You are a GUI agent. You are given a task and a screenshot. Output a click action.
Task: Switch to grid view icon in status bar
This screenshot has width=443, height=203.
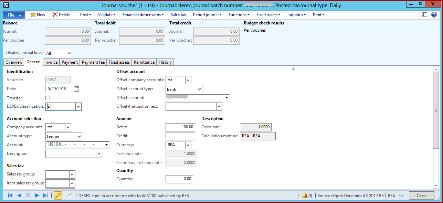pos(28,195)
